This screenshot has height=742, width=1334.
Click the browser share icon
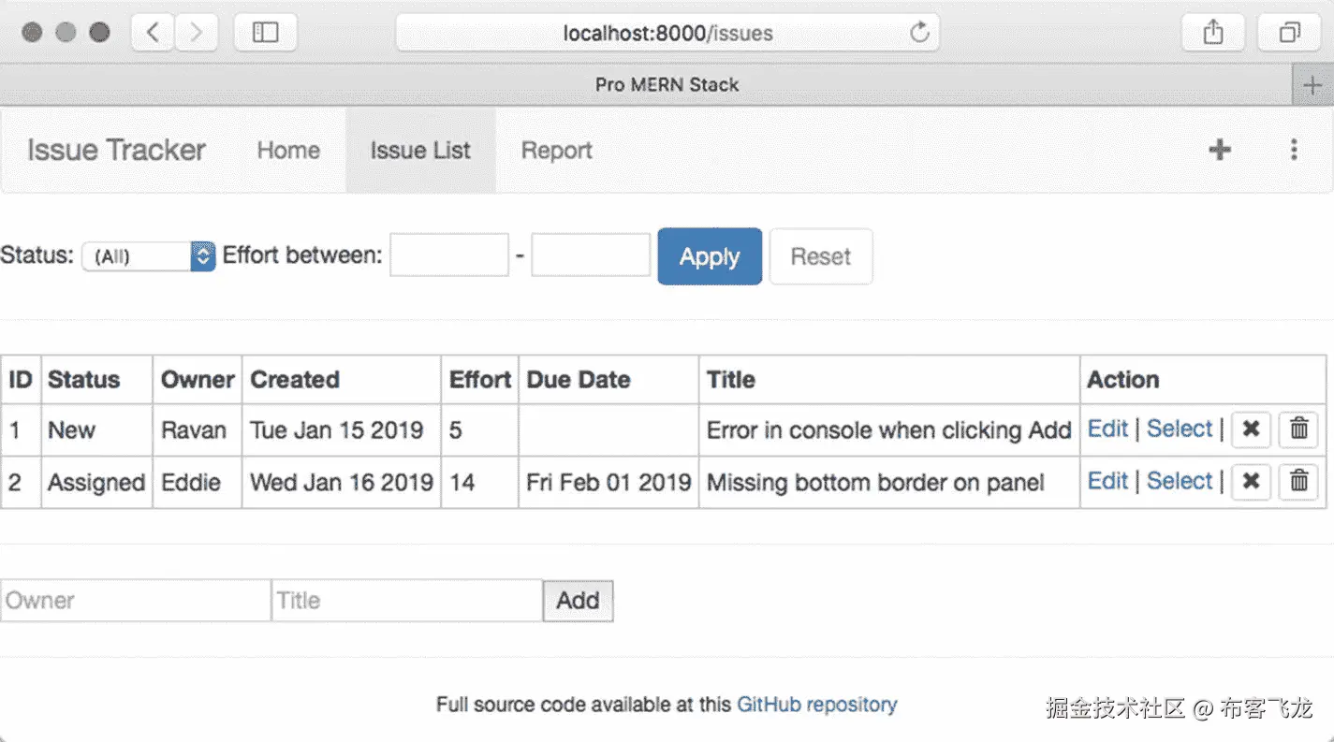click(x=1213, y=34)
